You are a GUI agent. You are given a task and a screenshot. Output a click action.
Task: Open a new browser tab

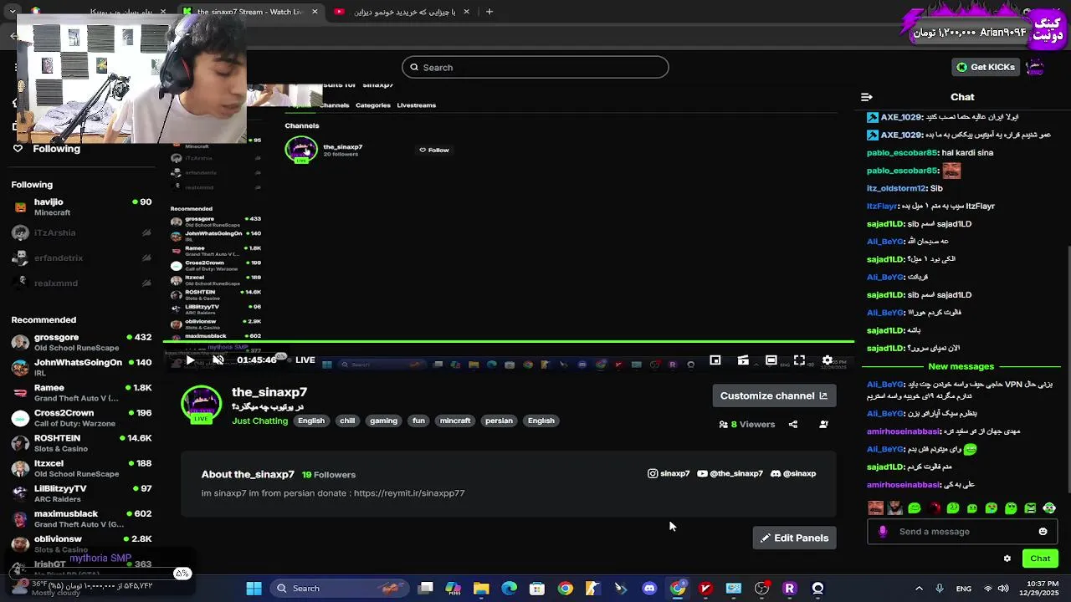[489, 12]
